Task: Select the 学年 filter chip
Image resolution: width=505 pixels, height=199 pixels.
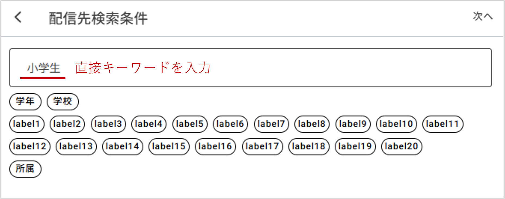Action: (25, 102)
